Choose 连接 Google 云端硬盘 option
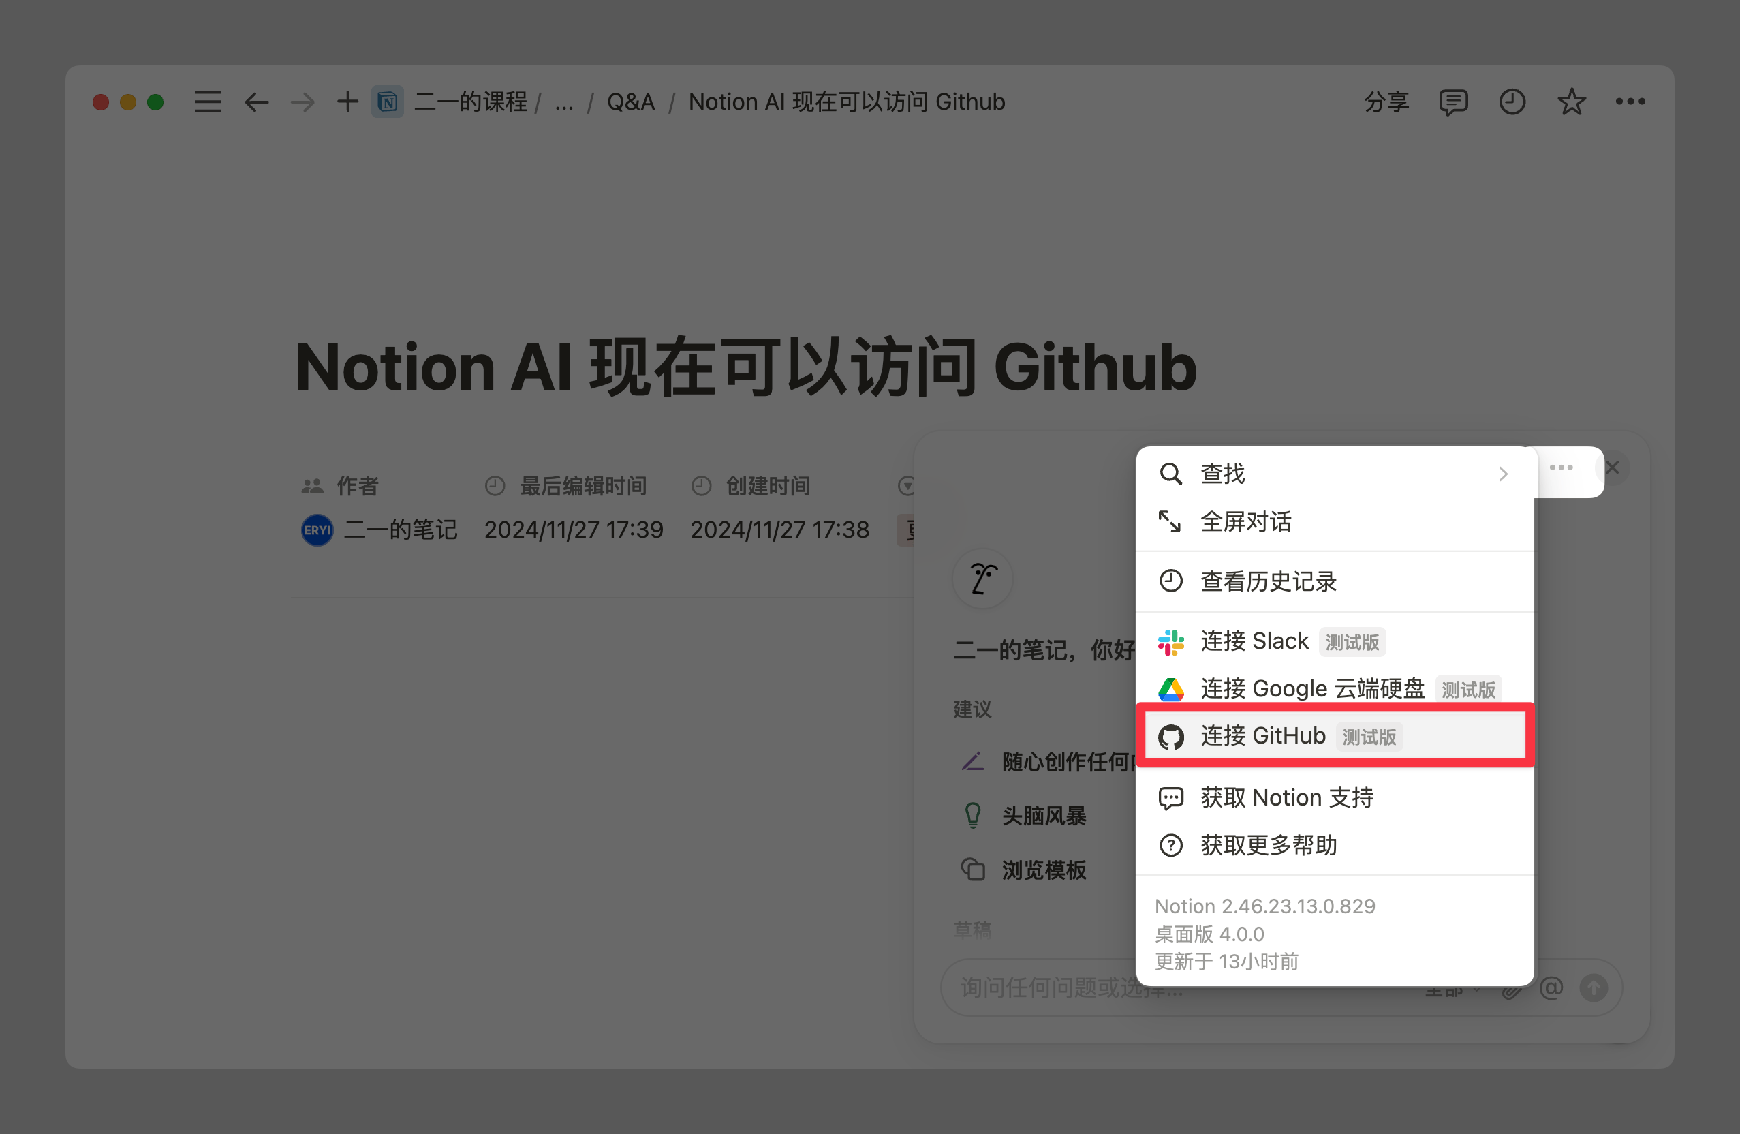 coord(1311,689)
